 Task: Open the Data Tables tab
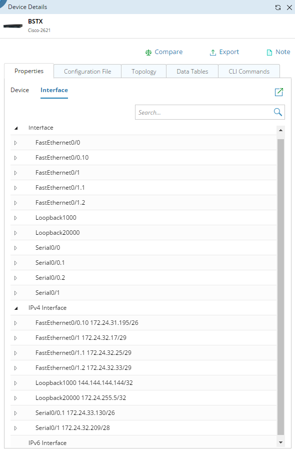tap(192, 71)
